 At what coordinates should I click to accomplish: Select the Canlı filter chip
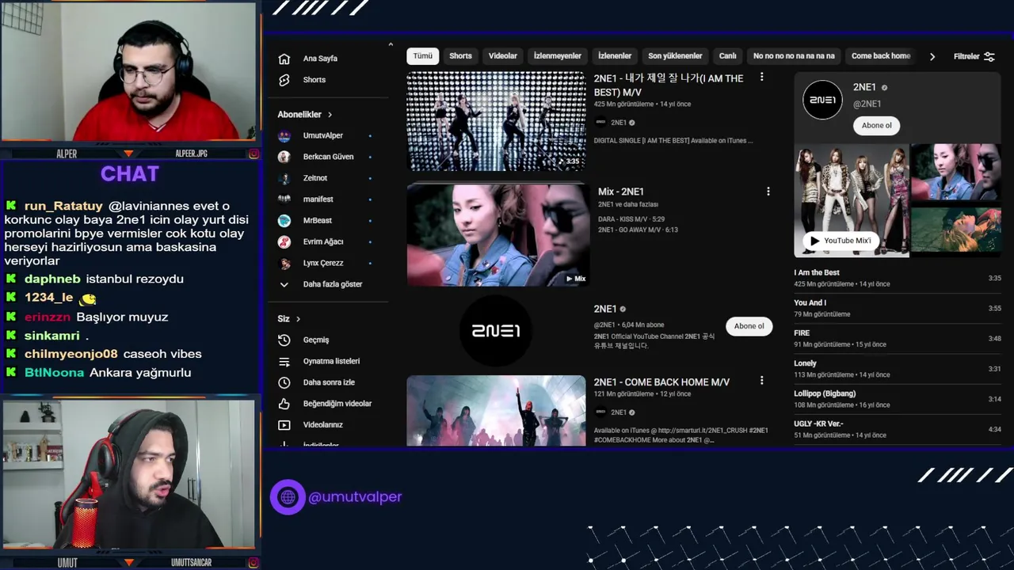[x=728, y=56]
